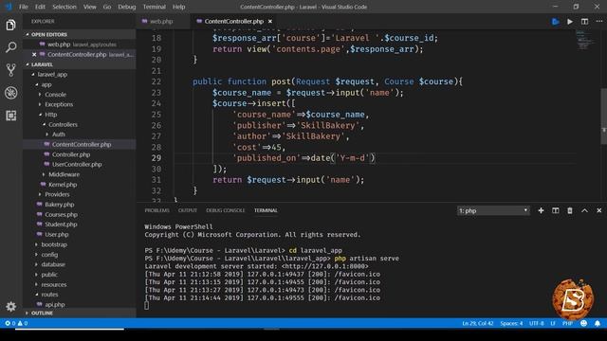
Task: Click Ln 29, Col 42 in status bar
Action: (478, 323)
